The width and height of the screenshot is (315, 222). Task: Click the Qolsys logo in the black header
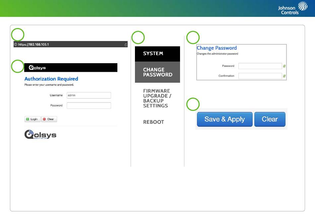[37, 68]
